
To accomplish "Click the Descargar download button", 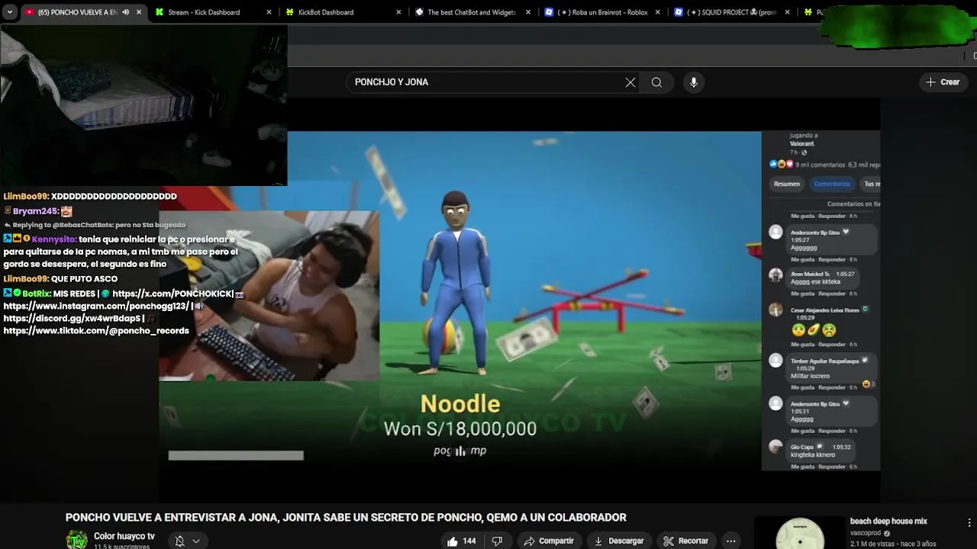I will [x=618, y=541].
